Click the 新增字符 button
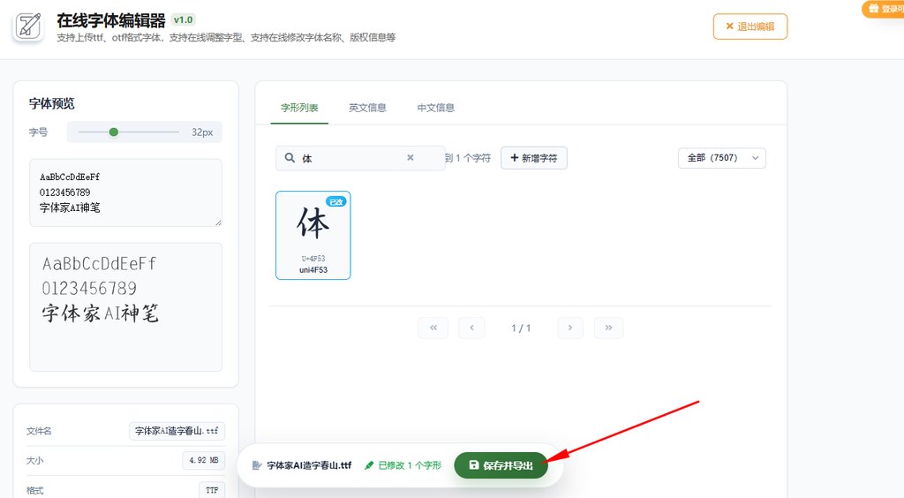This screenshot has width=904, height=498. point(534,158)
